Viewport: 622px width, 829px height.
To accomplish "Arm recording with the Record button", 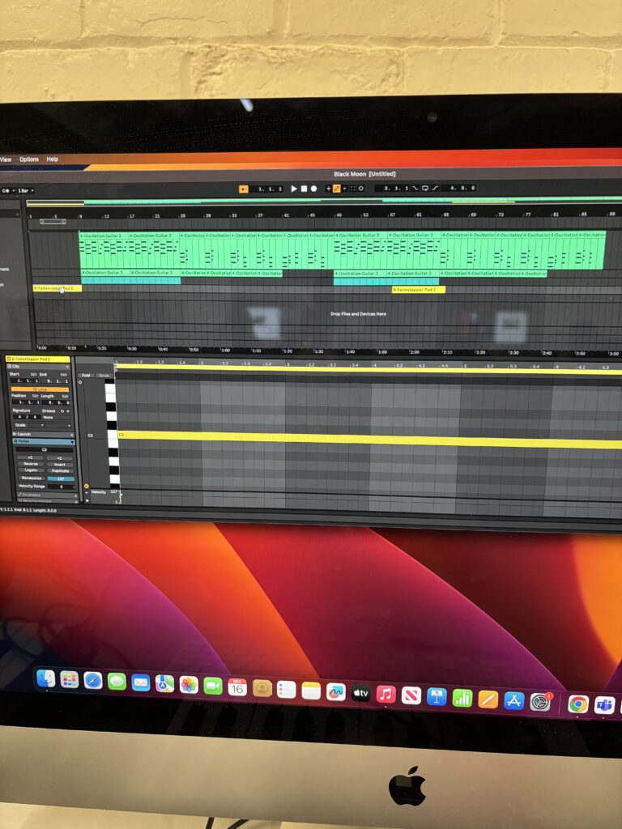I will point(313,188).
